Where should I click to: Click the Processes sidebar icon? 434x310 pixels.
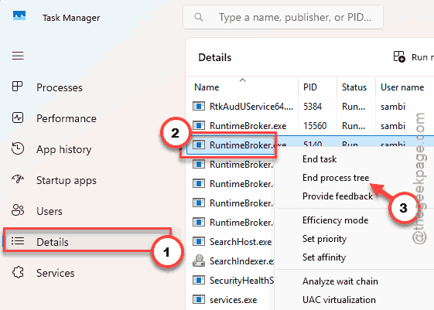pyautogui.click(x=17, y=87)
